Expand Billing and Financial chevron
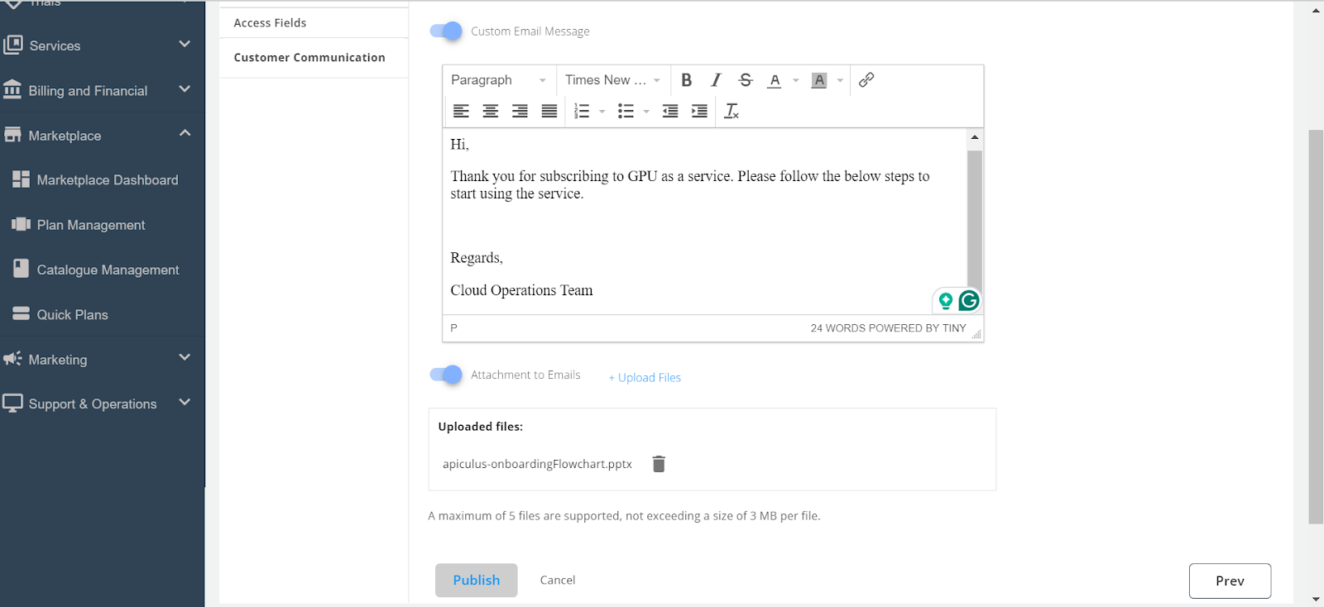 tap(185, 88)
